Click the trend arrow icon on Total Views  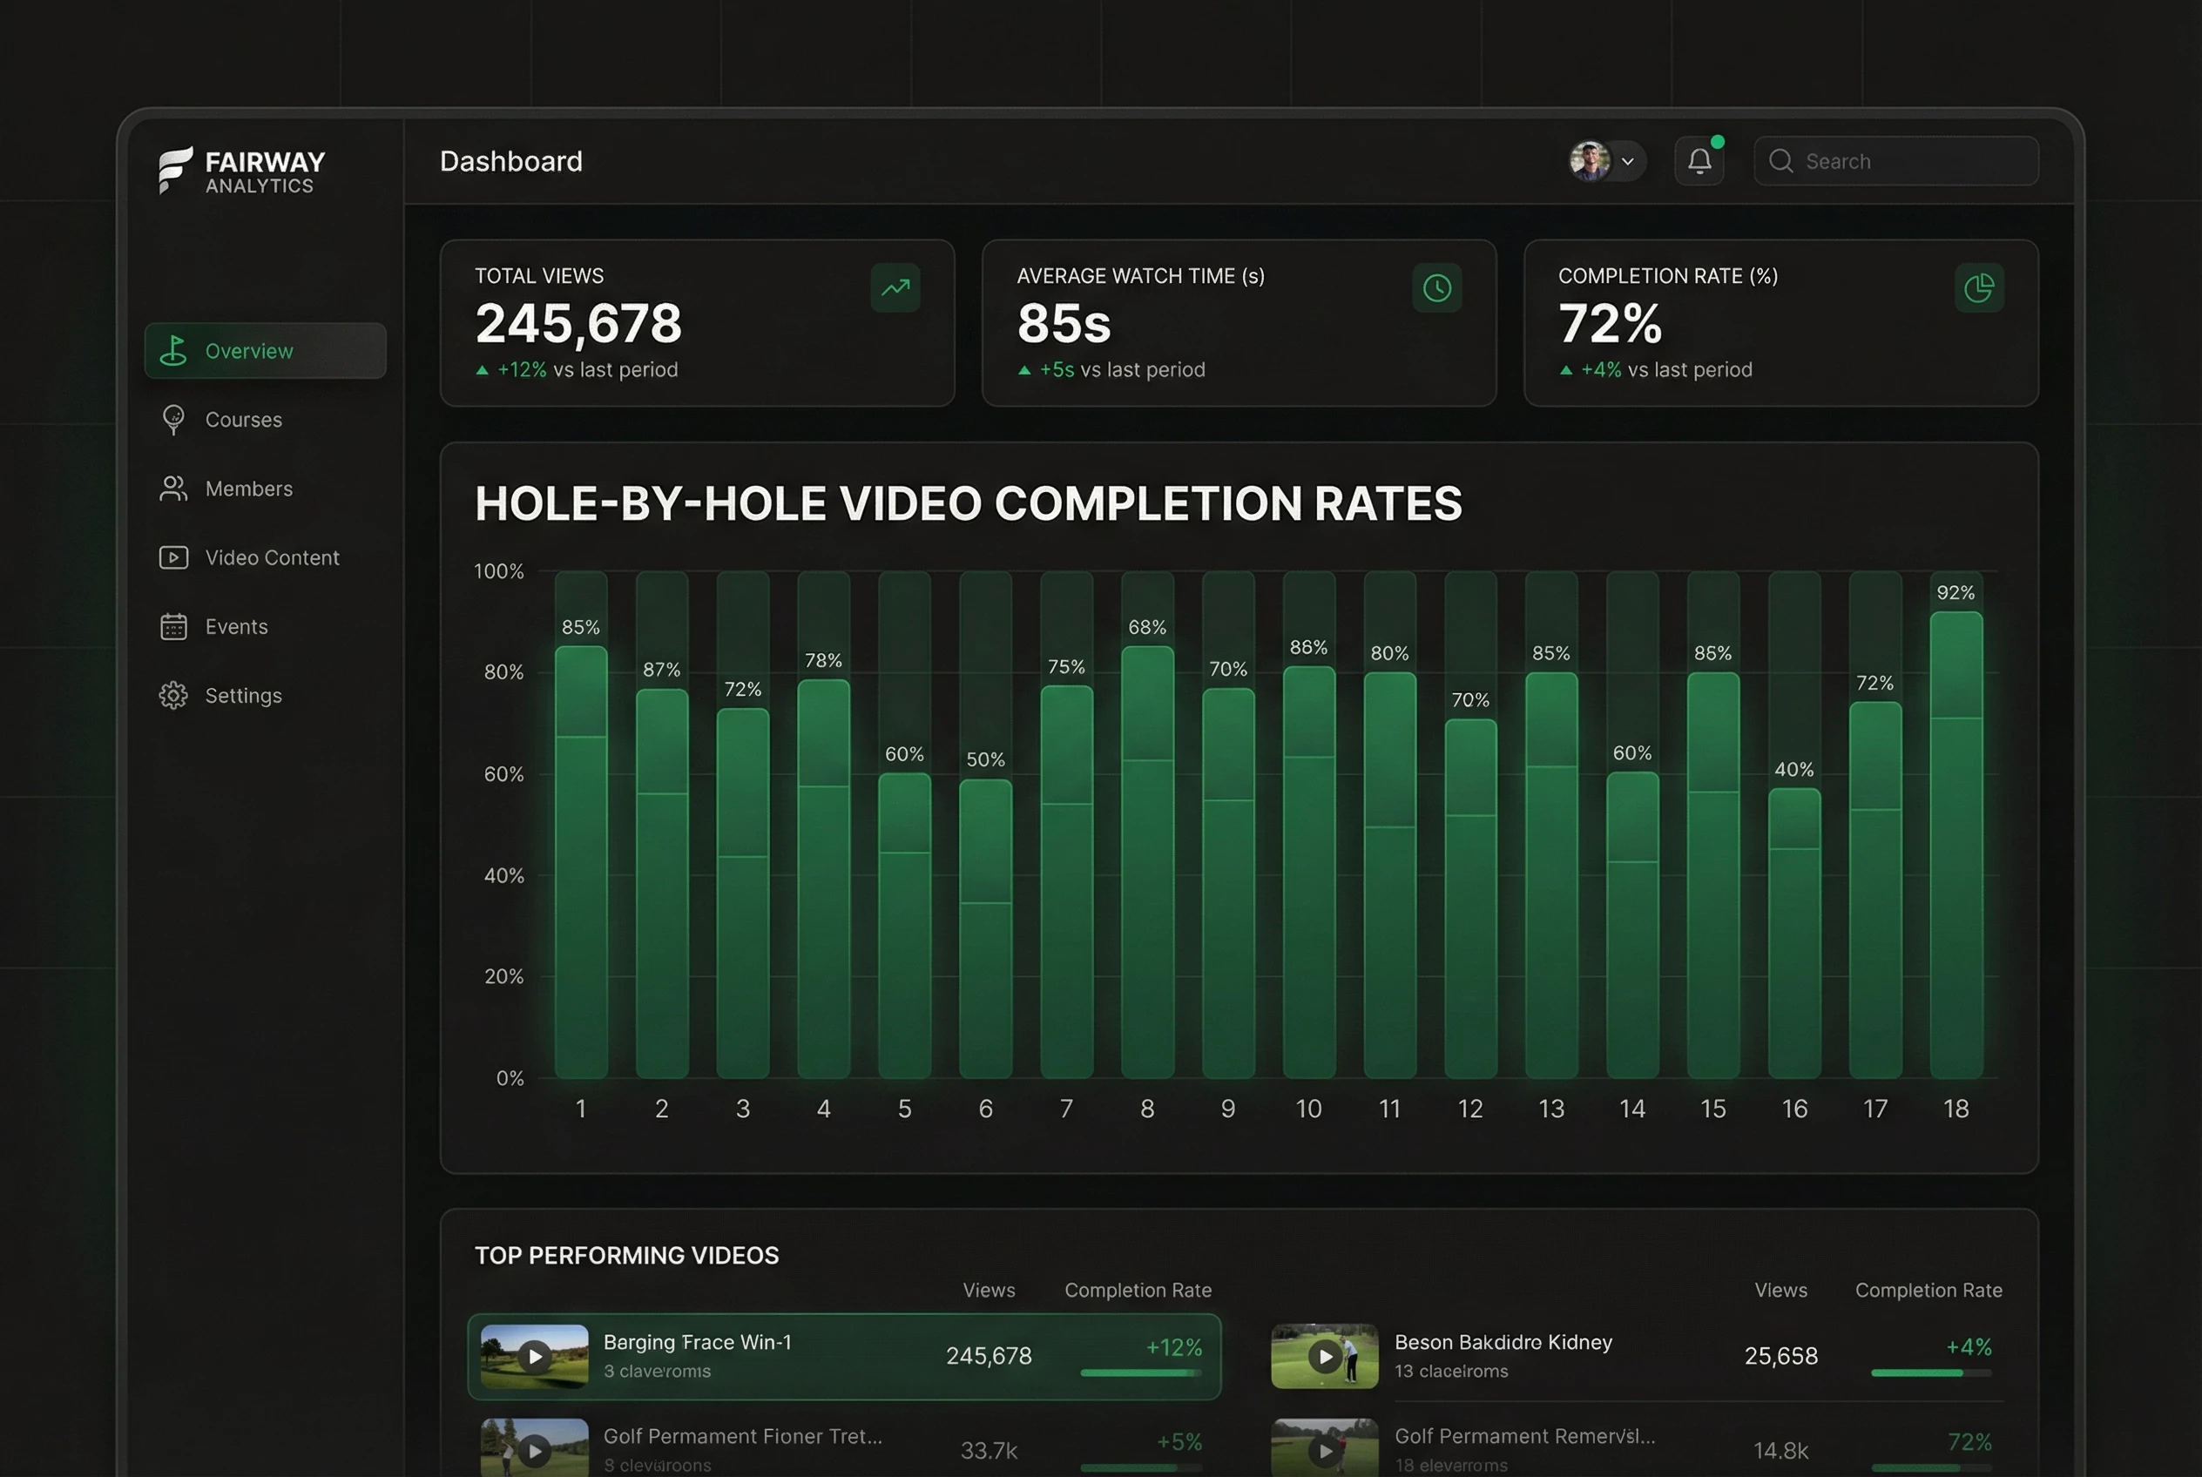coord(895,287)
